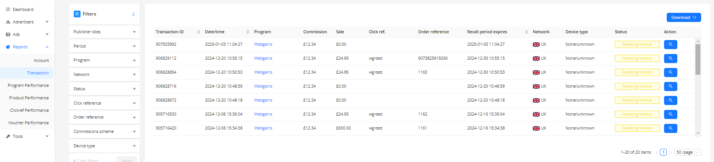Click the table vertical scrollbar thumb

(x=698, y=59)
